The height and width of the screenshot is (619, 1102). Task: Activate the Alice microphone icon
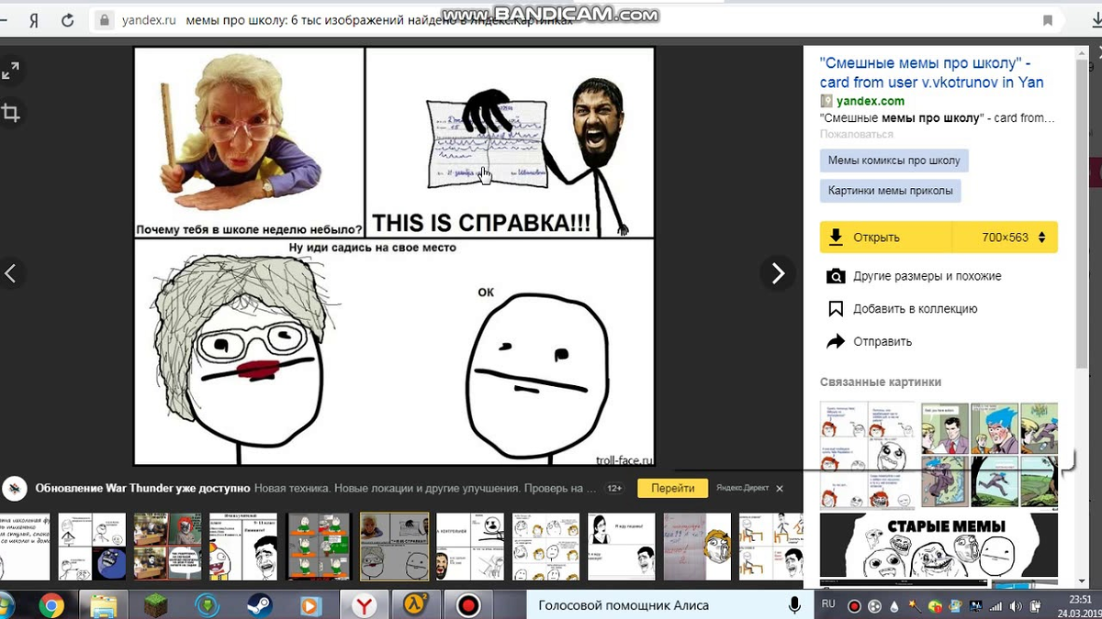[795, 605]
